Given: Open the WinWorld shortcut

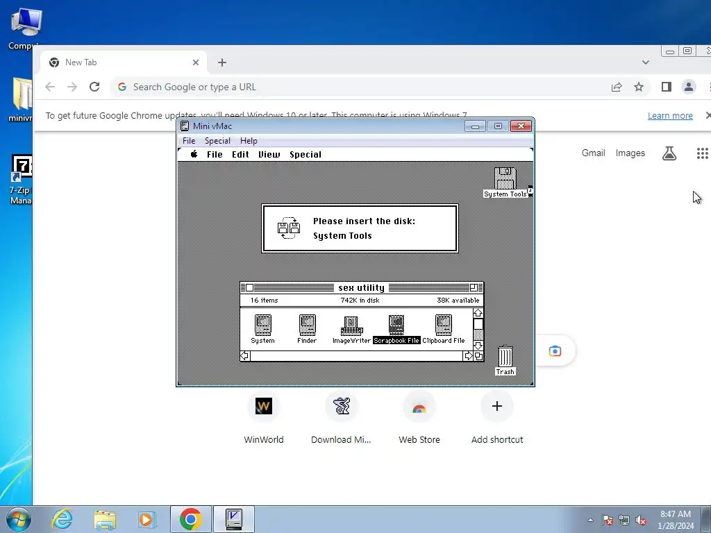Looking at the screenshot, I should click(x=263, y=417).
